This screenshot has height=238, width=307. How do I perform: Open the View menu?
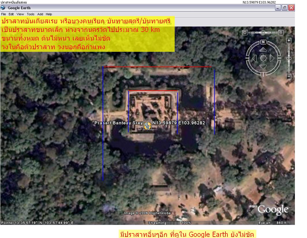click(x=20, y=14)
